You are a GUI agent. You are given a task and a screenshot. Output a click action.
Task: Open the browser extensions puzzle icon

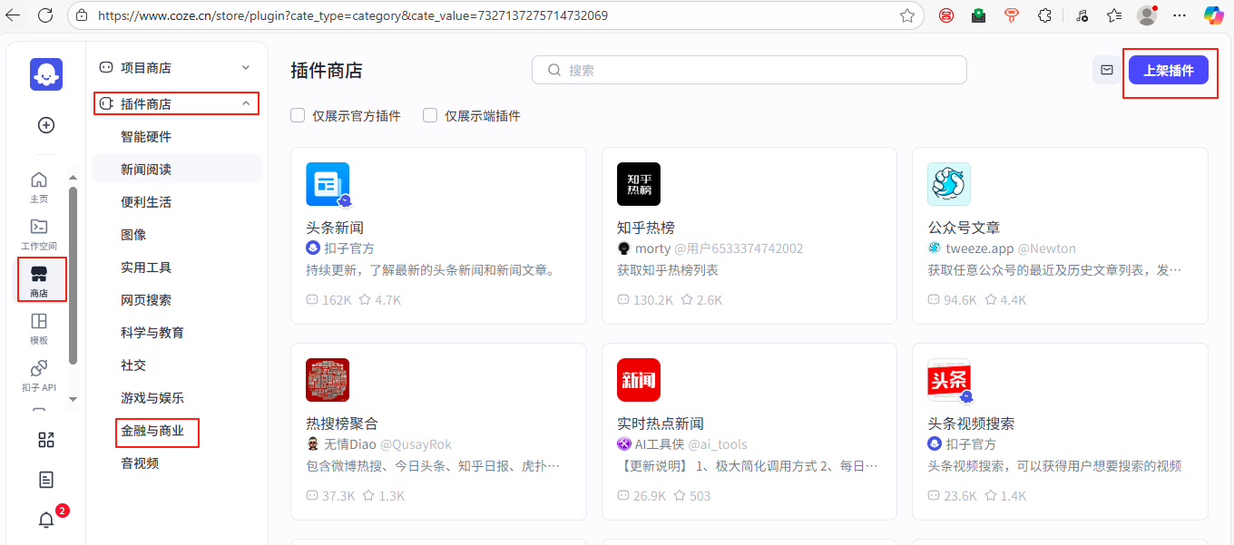(x=1044, y=15)
